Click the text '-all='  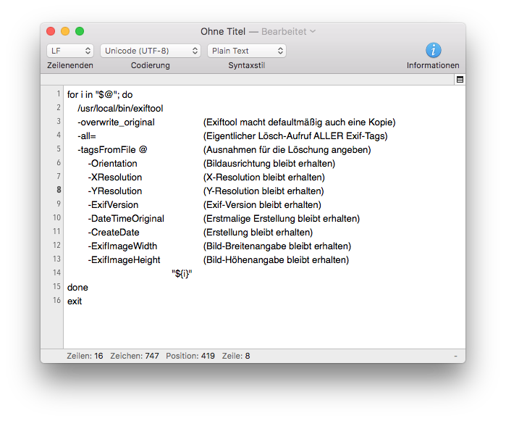pyautogui.click(x=87, y=136)
